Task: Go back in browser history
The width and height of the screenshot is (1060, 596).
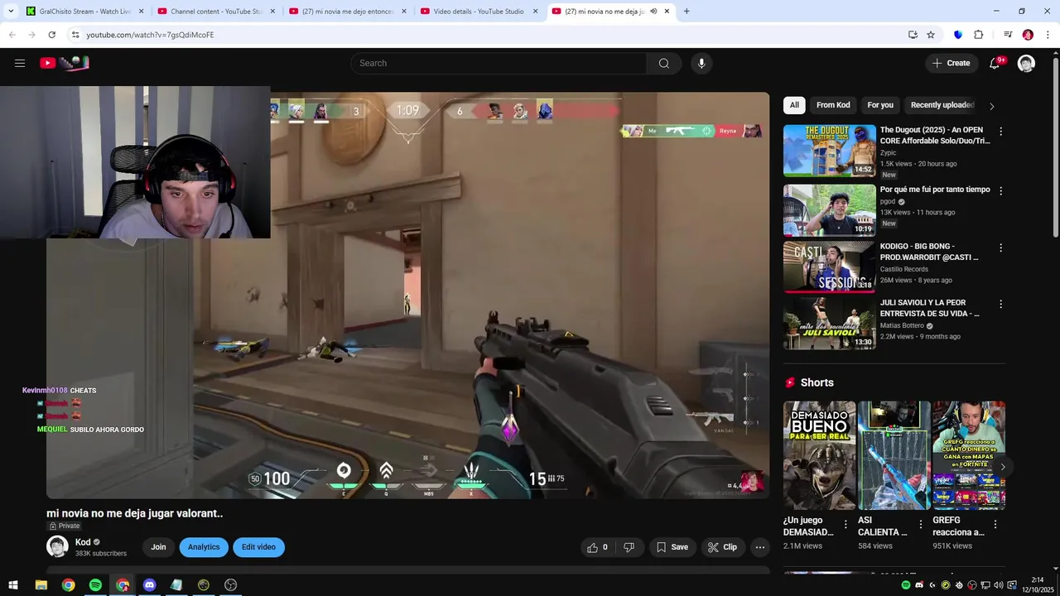Action: 12,35
